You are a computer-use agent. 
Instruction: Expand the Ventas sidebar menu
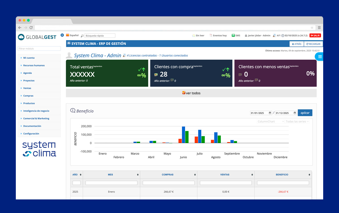pos(27,88)
